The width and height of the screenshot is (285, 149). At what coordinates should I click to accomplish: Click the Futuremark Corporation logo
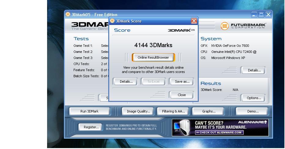click(x=243, y=26)
